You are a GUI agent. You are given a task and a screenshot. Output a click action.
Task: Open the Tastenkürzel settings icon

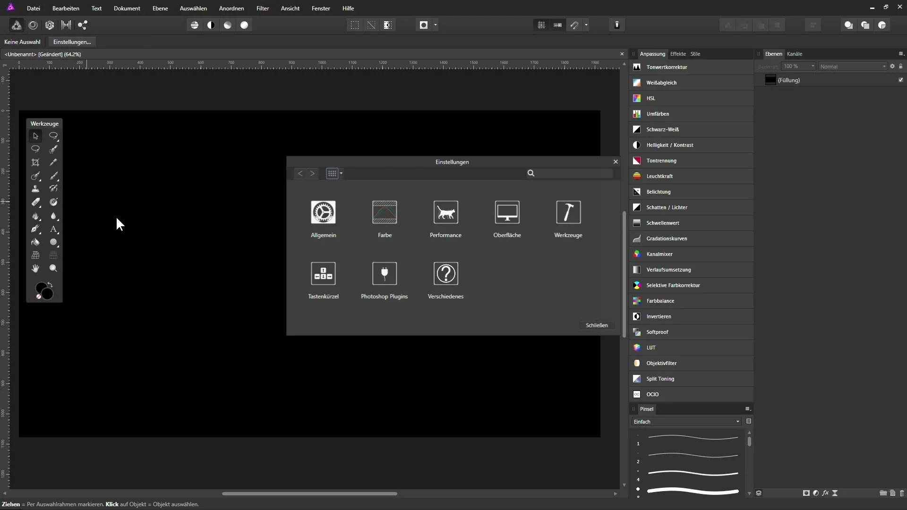pos(323,274)
